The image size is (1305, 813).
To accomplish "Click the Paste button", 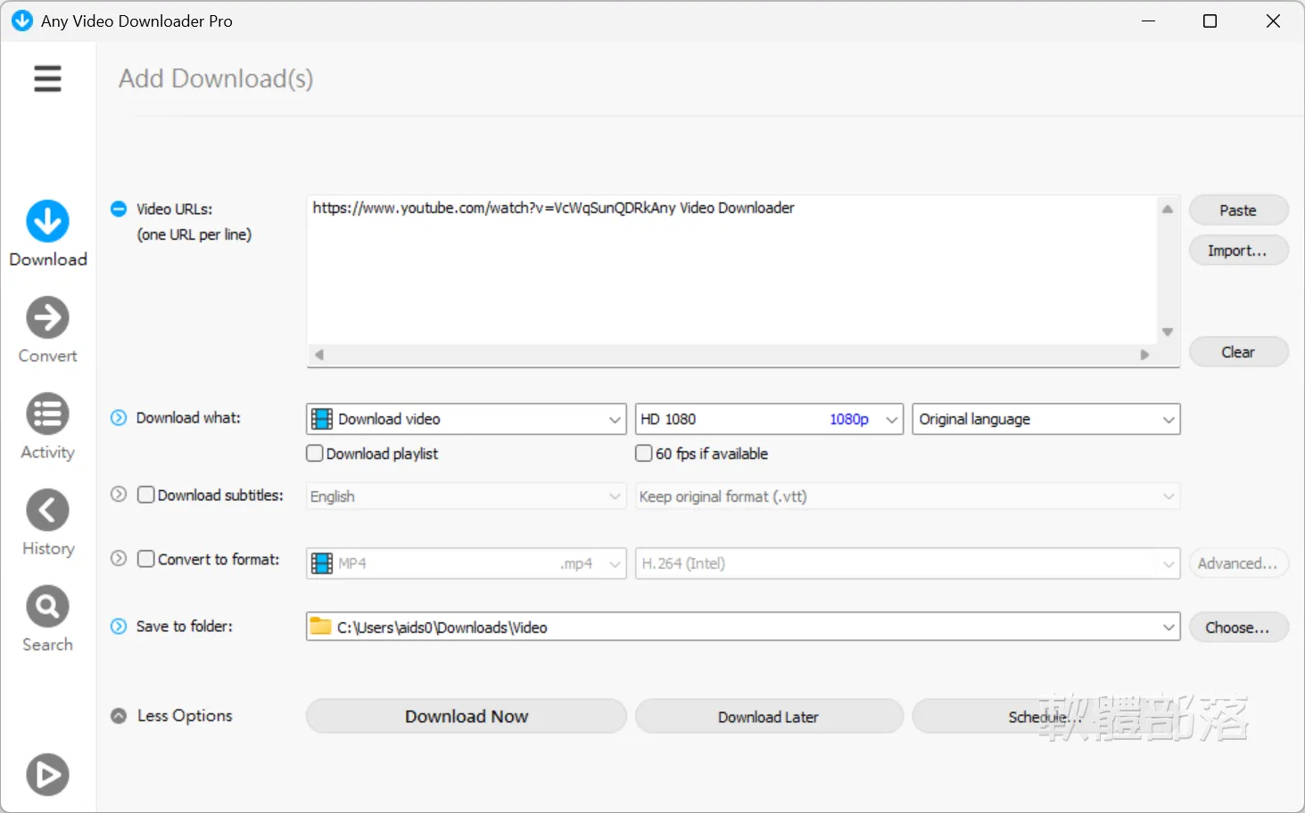I will tap(1239, 210).
